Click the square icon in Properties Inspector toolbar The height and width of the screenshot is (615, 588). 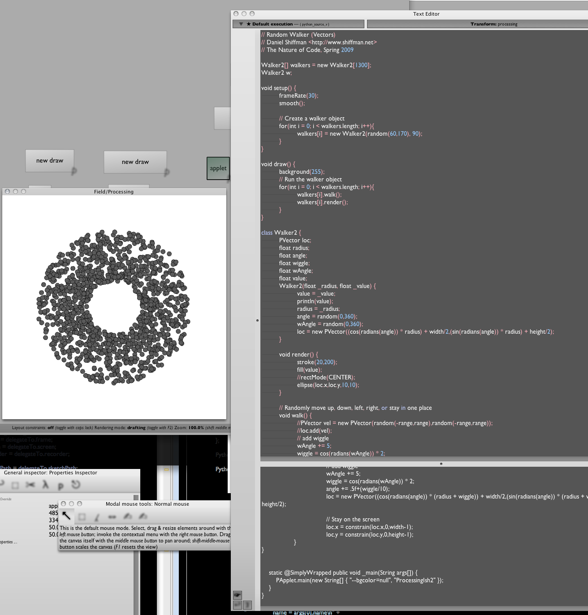pos(15,485)
